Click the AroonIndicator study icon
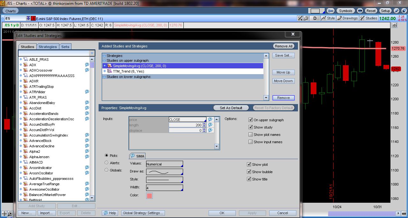This screenshot has height=218, width=408. [x=25, y=168]
